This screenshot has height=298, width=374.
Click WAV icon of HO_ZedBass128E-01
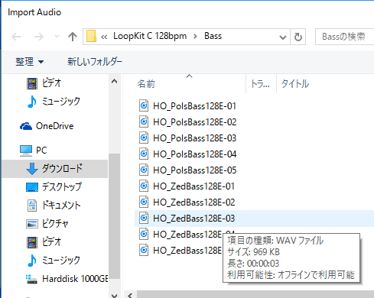tap(144, 186)
